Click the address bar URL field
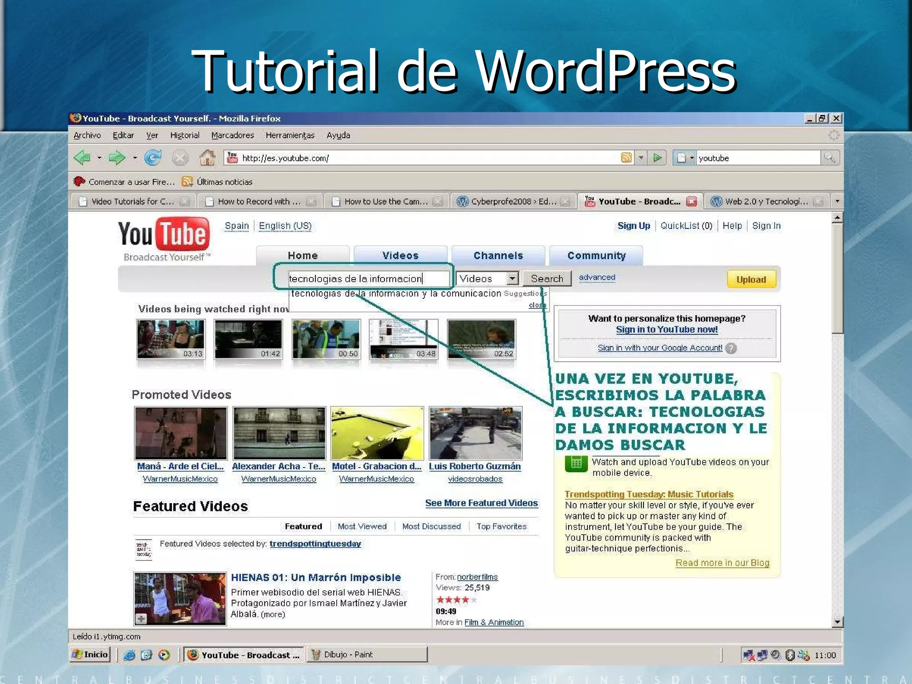This screenshot has height=684, width=912. coord(427,158)
